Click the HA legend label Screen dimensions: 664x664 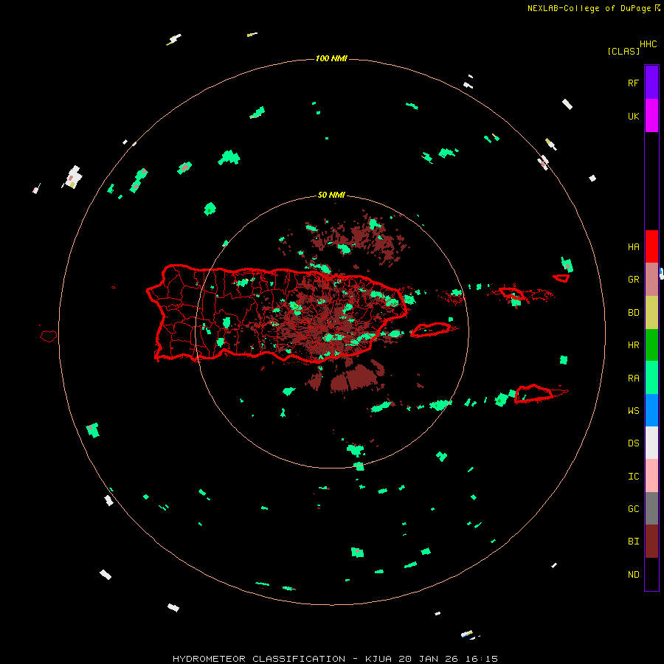point(633,246)
